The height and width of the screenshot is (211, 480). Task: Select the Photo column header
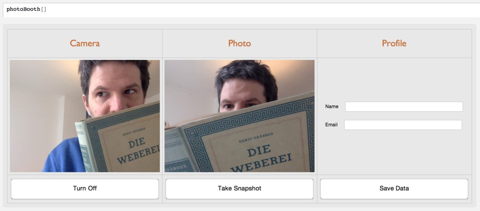point(240,44)
